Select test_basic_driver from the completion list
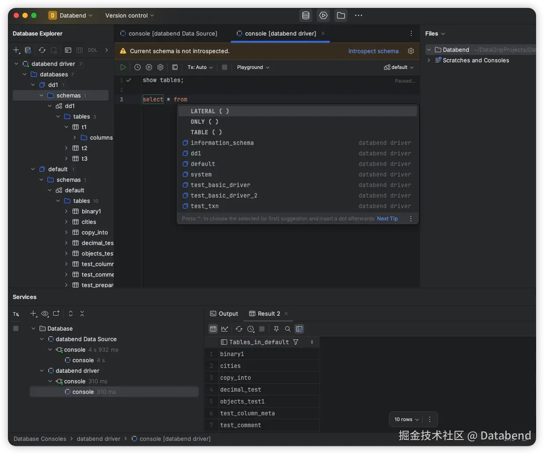The height and width of the screenshot is (454, 544). (220, 185)
